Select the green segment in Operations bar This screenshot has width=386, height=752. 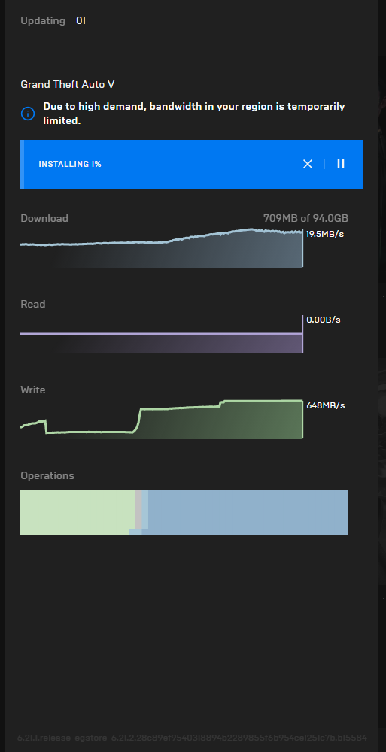77,512
